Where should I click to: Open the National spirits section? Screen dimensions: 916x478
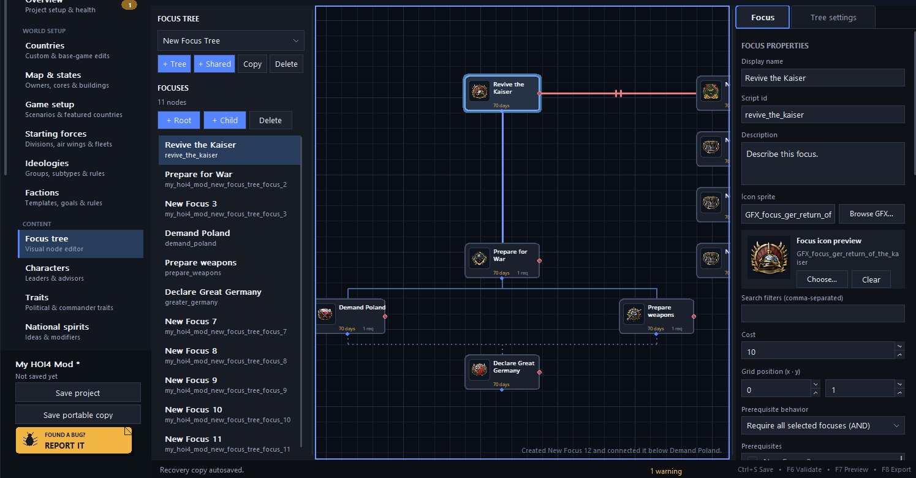click(81, 332)
